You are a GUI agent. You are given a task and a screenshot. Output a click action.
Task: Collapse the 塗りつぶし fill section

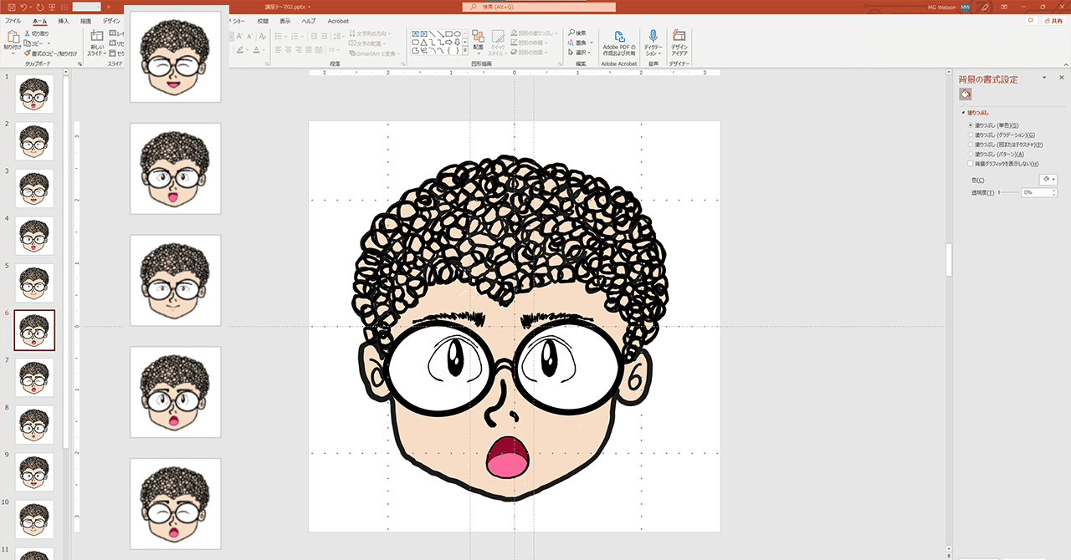[x=962, y=113]
